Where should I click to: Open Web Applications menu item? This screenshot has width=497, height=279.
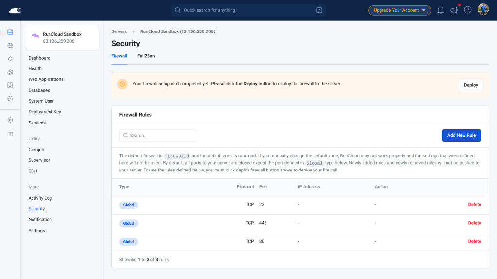click(x=46, y=79)
